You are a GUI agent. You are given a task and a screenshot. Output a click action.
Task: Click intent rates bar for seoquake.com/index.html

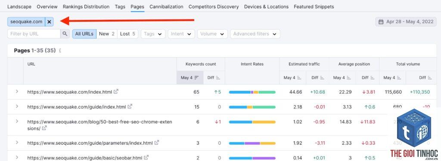coord(252,92)
